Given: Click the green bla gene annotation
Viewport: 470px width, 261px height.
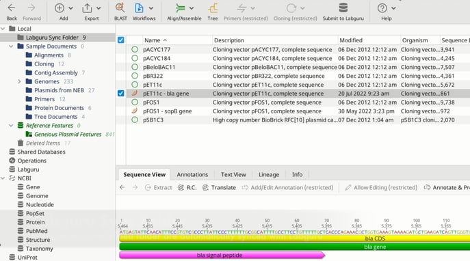Looking at the screenshot, I should click(x=295, y=247).
